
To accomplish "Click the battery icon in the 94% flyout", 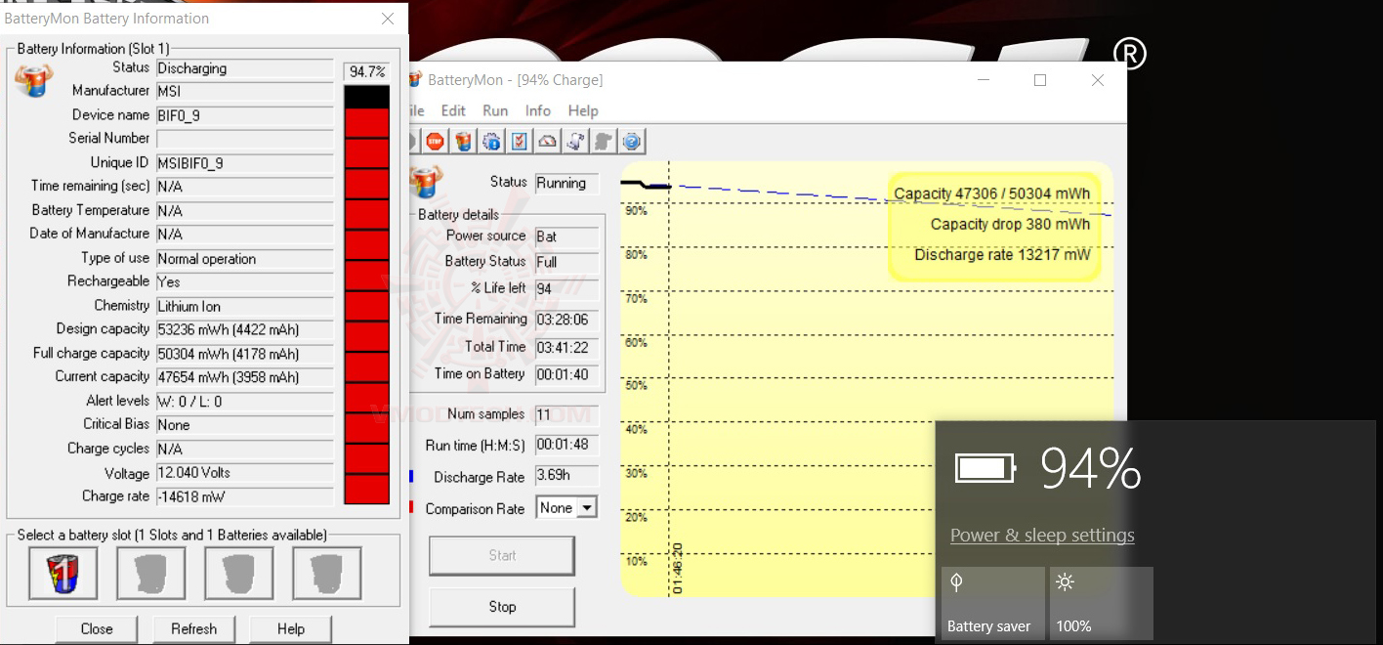I will pos(985,469).
